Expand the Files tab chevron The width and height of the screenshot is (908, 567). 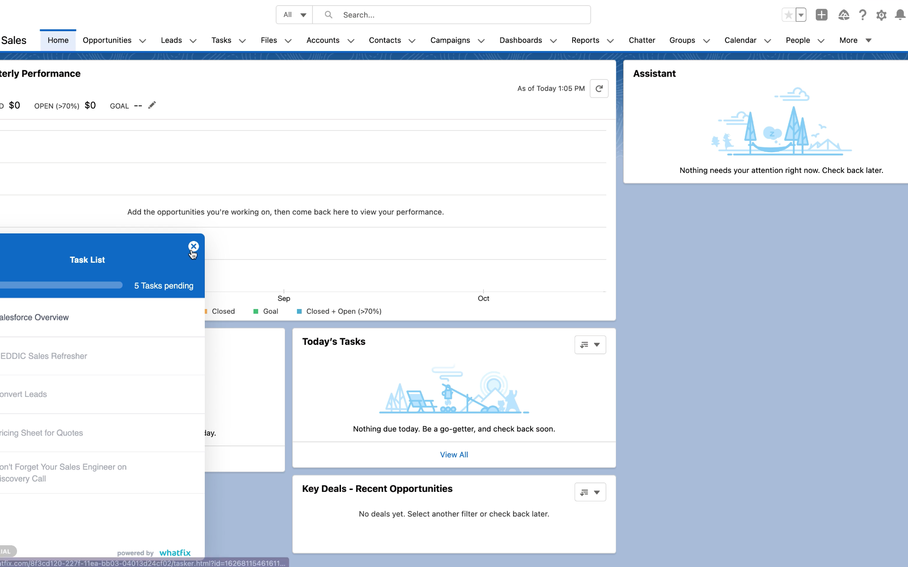point(288,41)
